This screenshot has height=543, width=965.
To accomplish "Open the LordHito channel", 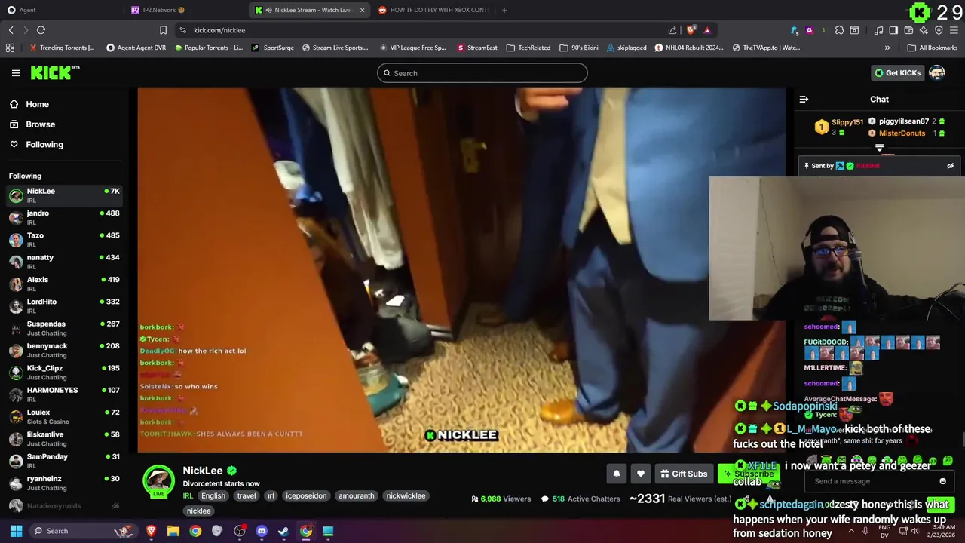I will 65,305.
